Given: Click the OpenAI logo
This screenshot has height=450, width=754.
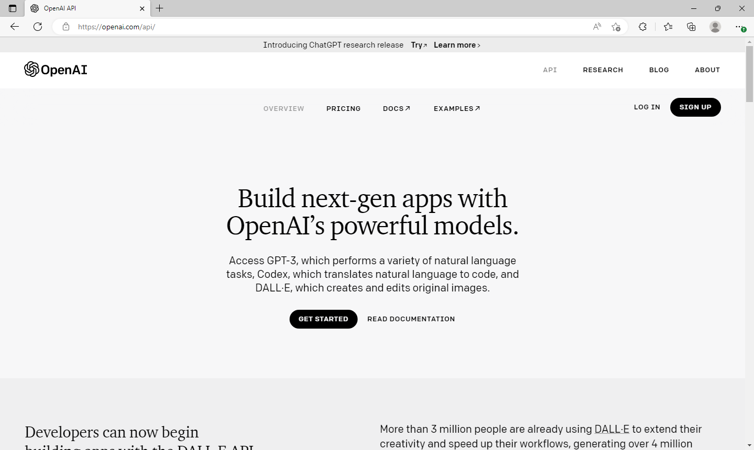Looking at the screenshot, I should click(x=56, y=70).
